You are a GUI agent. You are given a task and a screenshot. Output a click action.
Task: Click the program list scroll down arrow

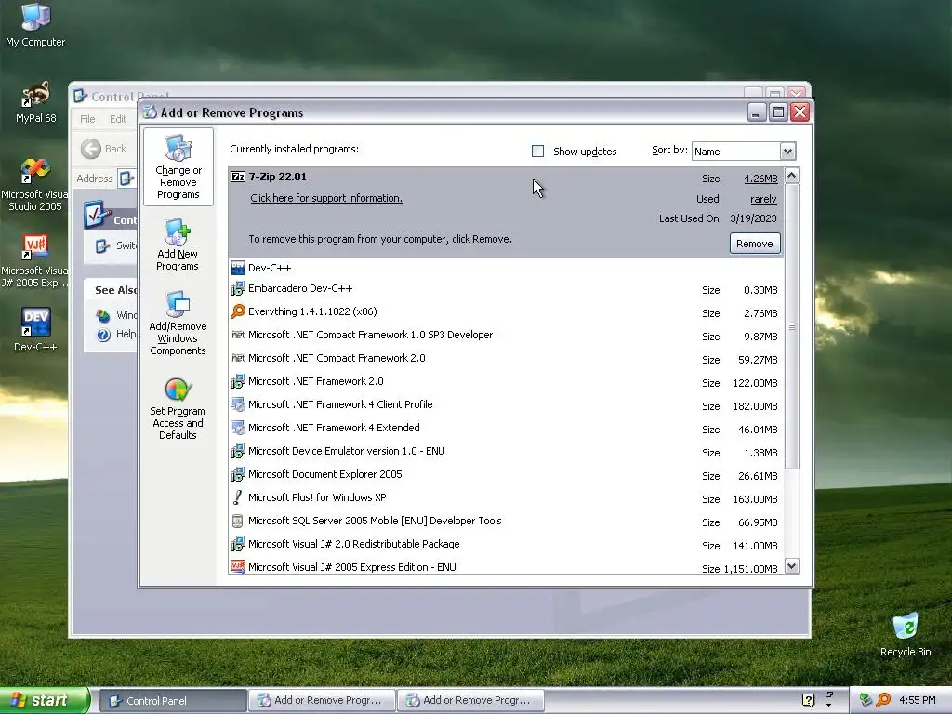(x=792, y=566)
